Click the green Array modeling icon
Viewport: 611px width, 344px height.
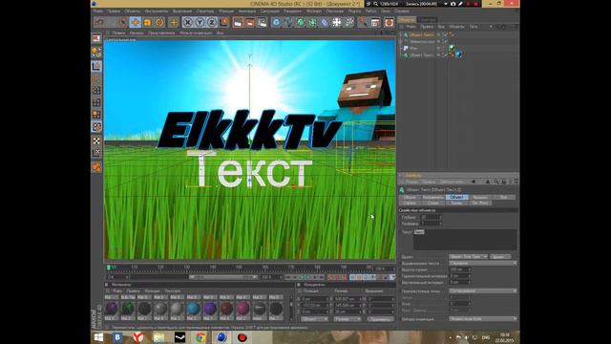[312, 22]
